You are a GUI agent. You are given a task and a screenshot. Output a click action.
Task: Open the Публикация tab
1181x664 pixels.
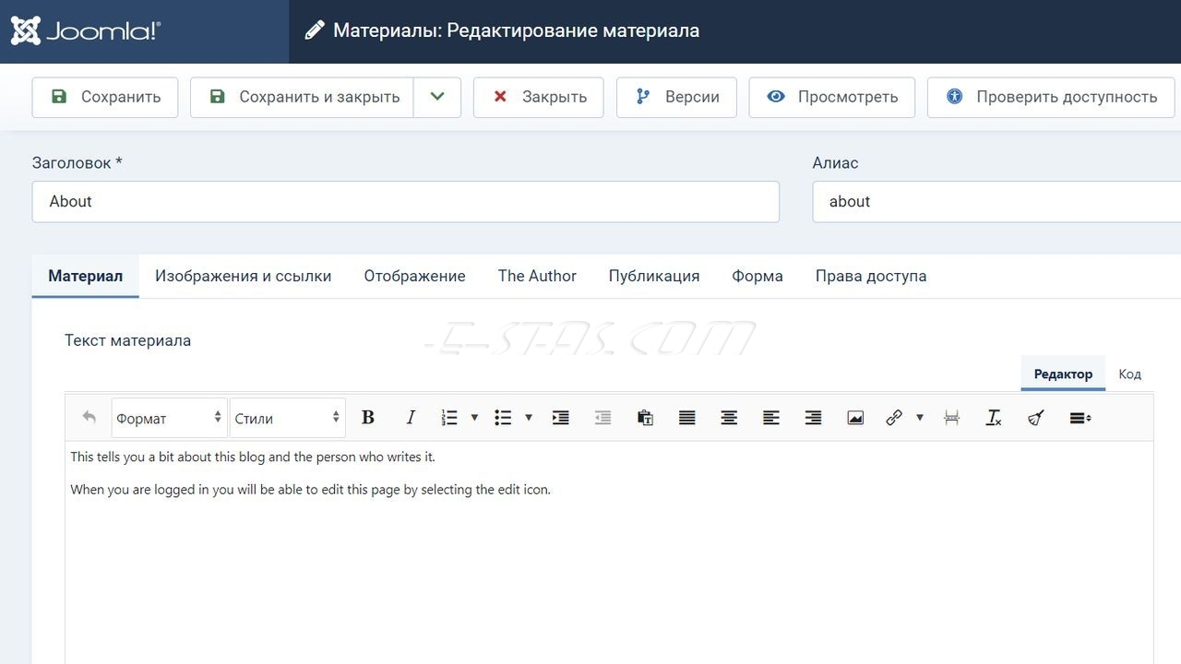654,276
